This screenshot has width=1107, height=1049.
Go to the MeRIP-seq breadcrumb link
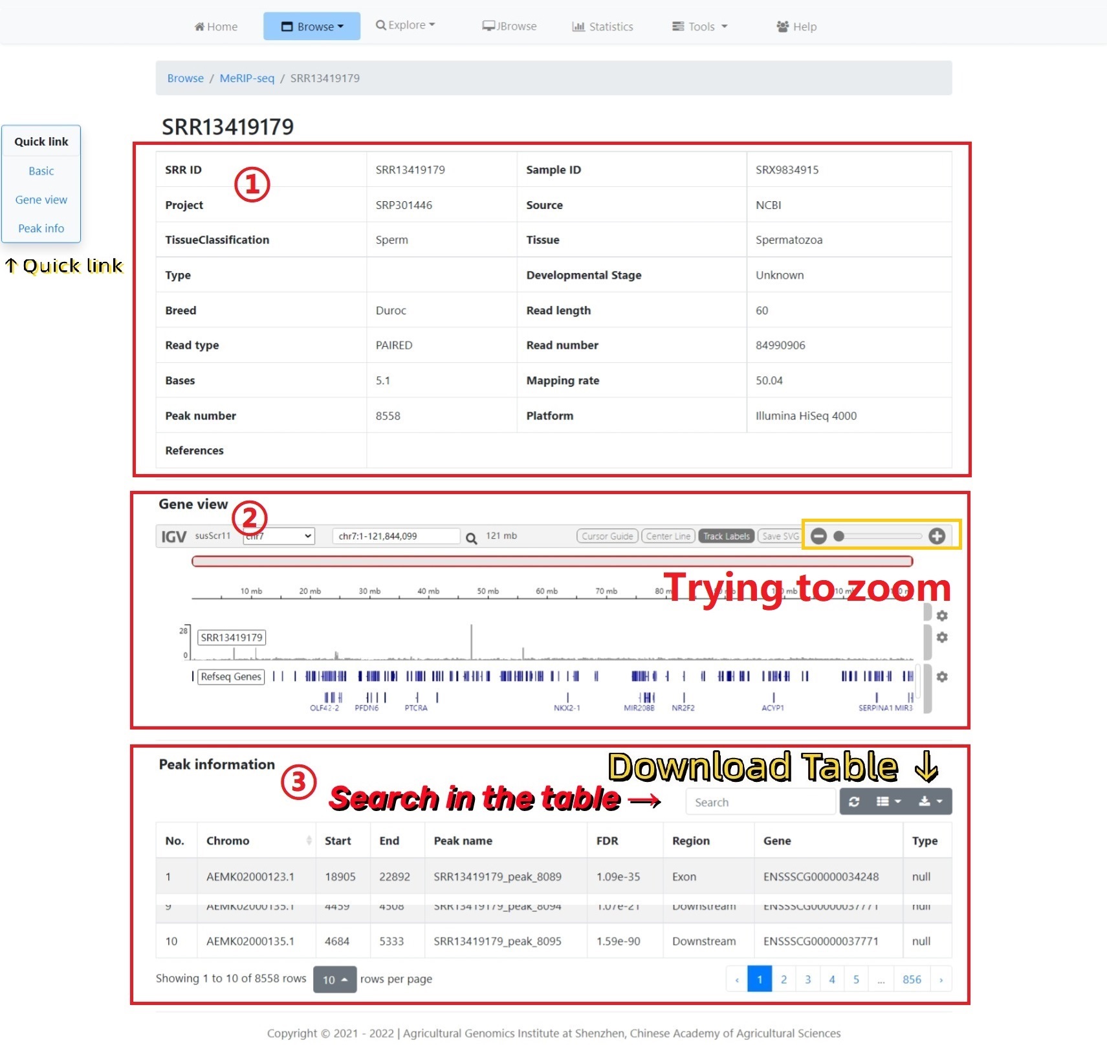247,78
